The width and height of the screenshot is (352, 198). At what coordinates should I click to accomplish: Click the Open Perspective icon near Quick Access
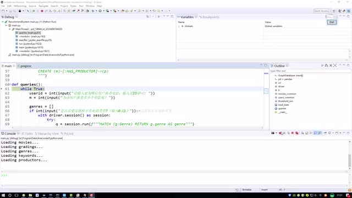[x=334, y=11]
